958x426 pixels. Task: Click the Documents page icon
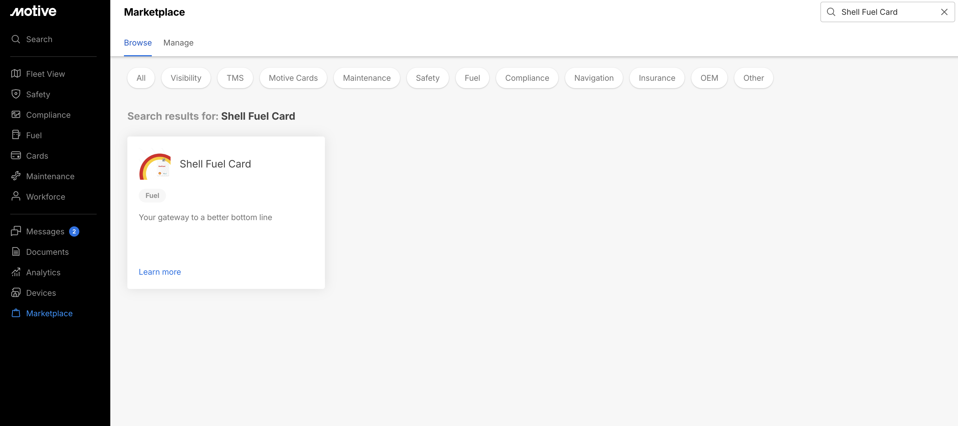(x=16, y=251)
